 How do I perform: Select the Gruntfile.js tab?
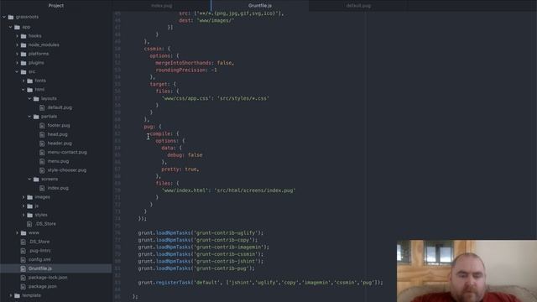260,6
